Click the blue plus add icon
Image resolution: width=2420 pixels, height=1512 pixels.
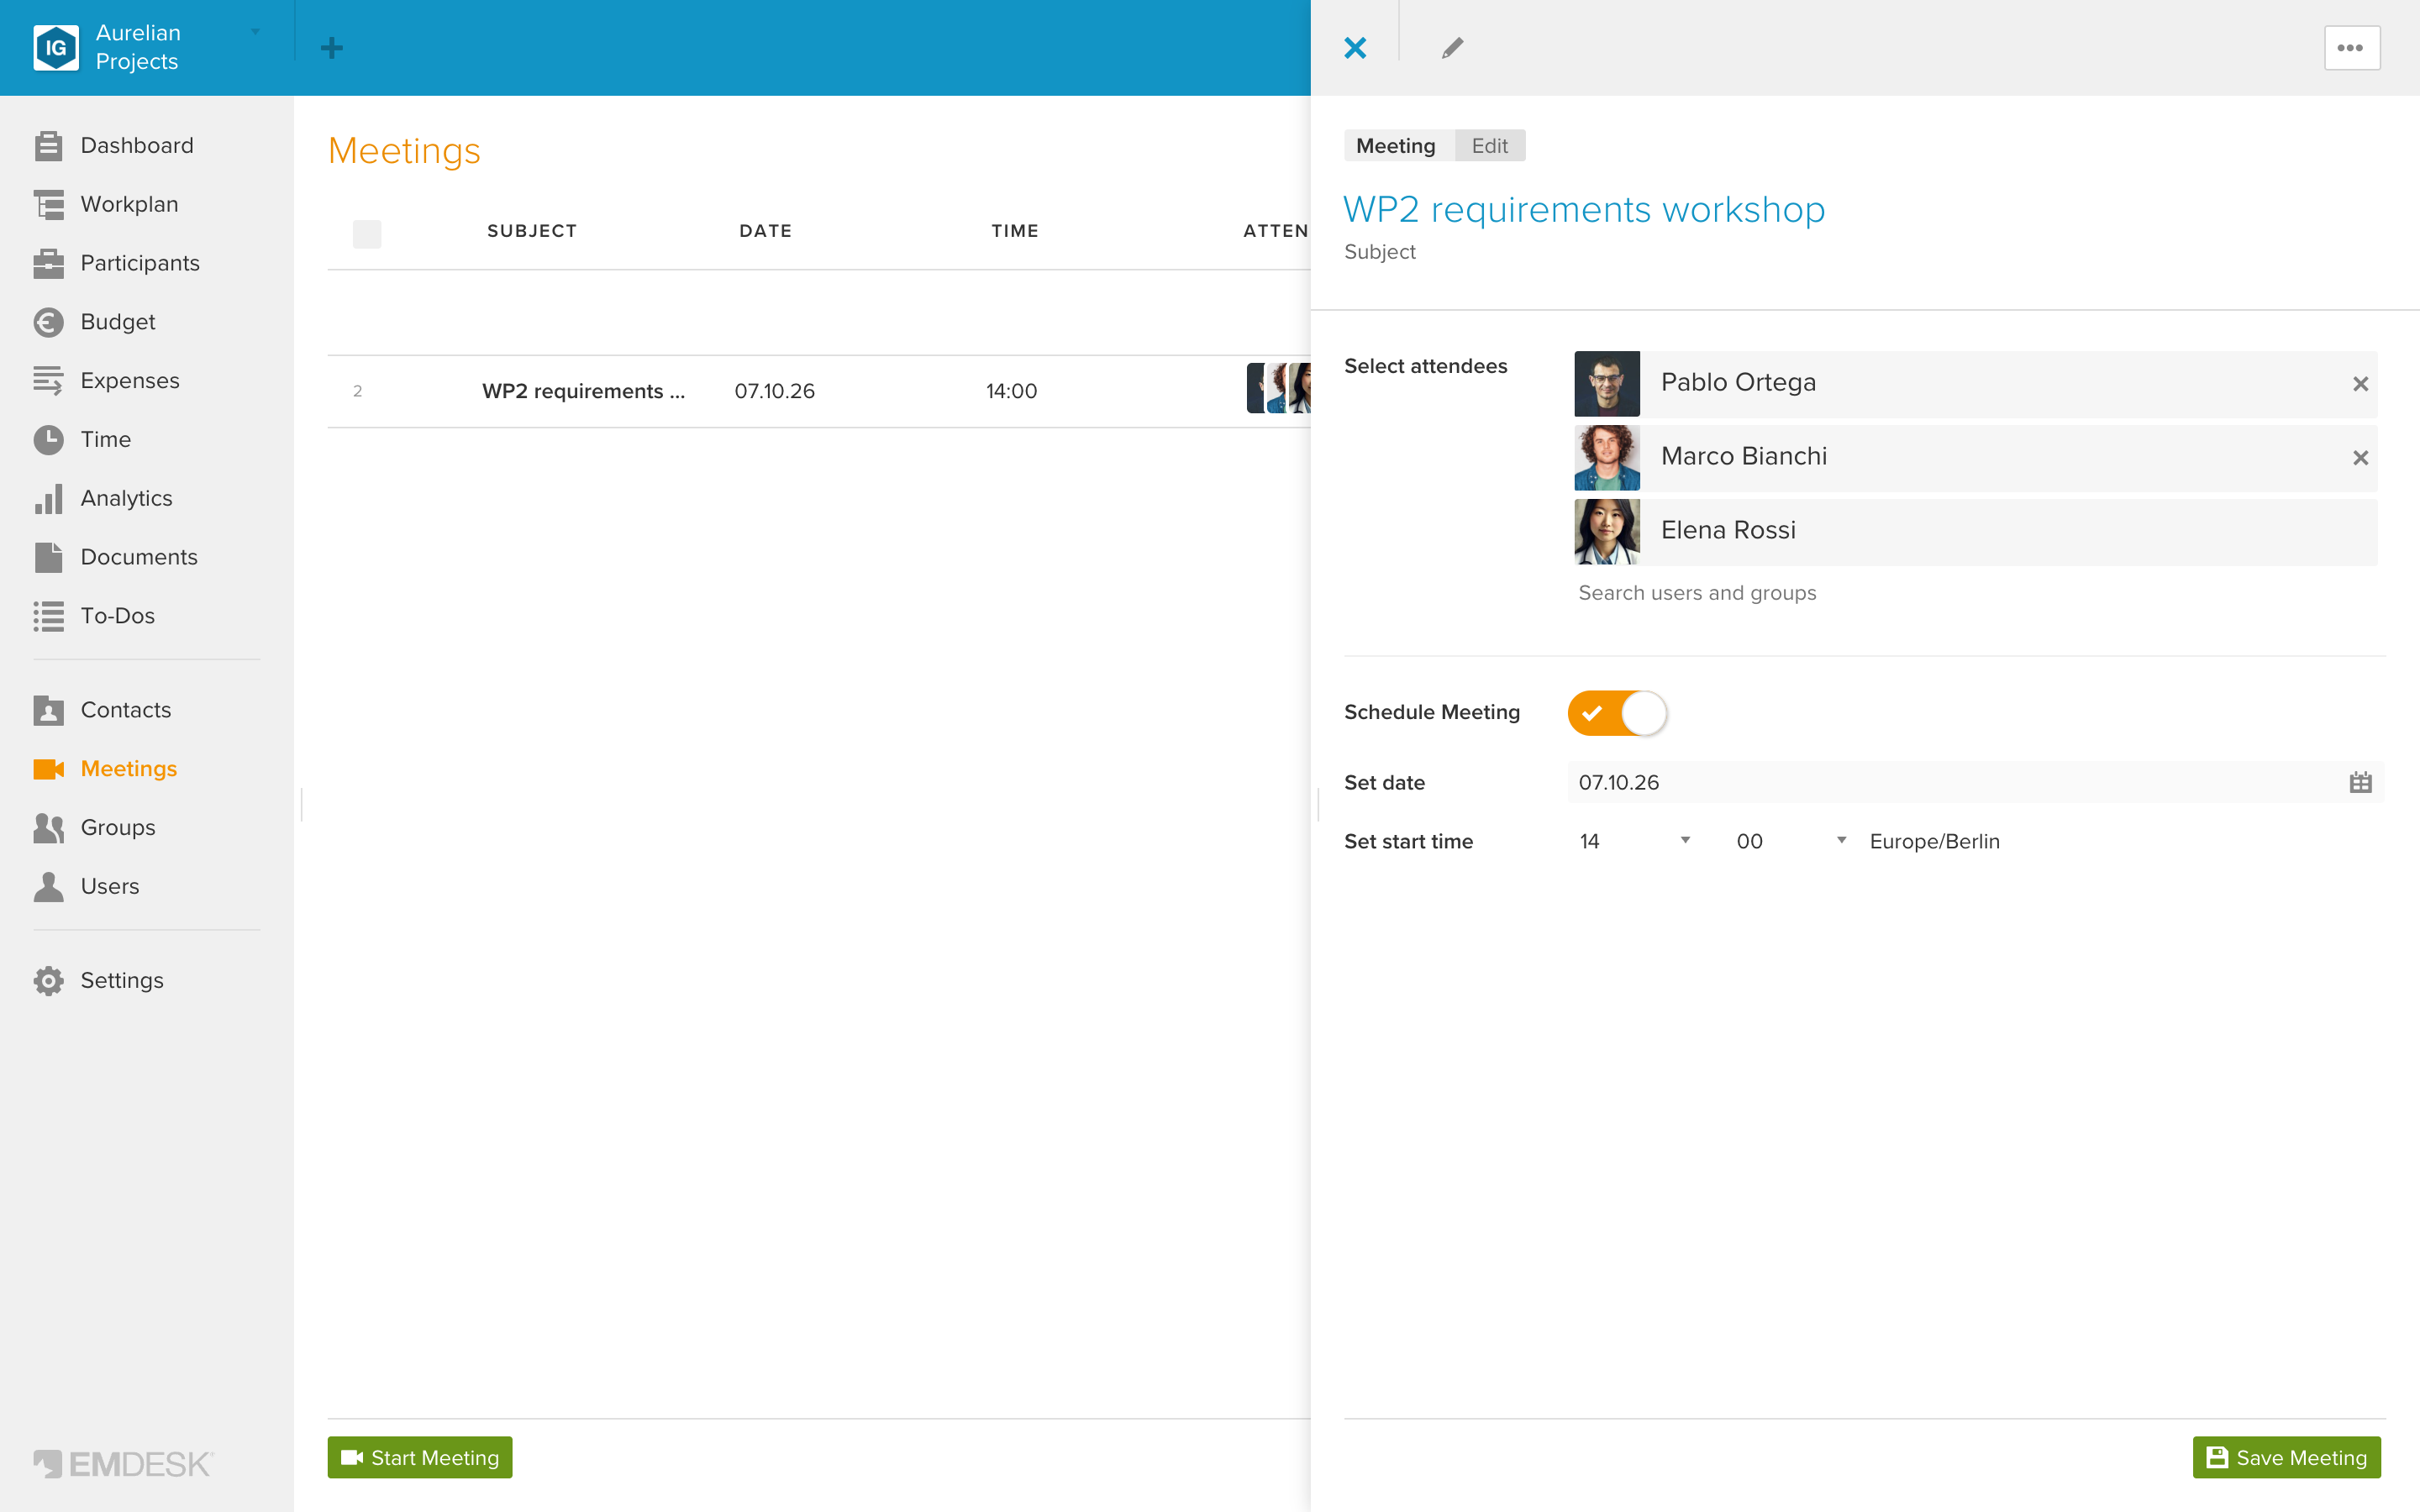[x=332, y=48]
